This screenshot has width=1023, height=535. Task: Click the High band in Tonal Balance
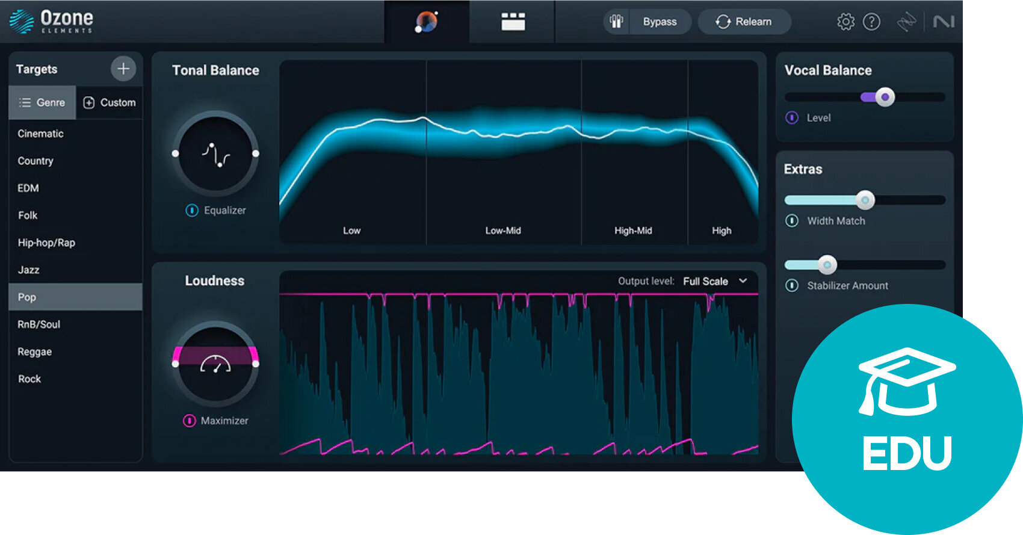[723, 152]
